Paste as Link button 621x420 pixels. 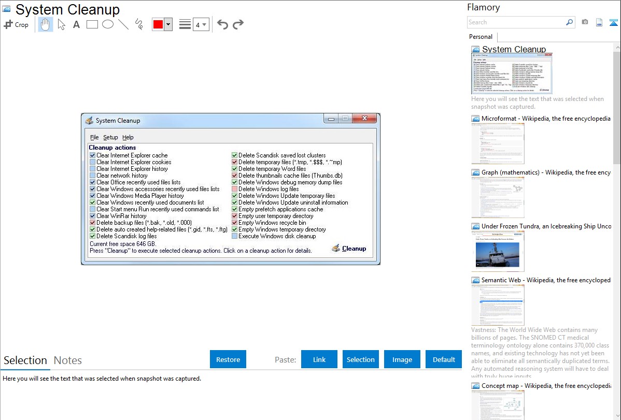pyautogui.click(x=319, y=359)
